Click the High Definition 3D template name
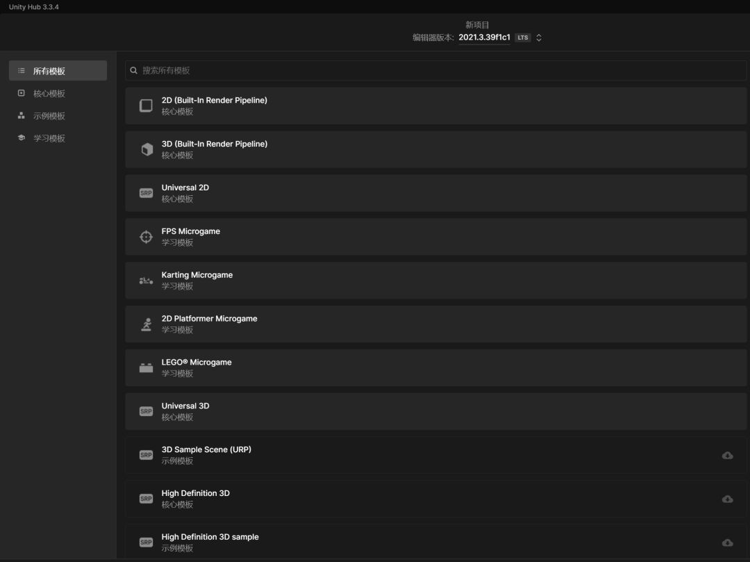 point(196,493)
